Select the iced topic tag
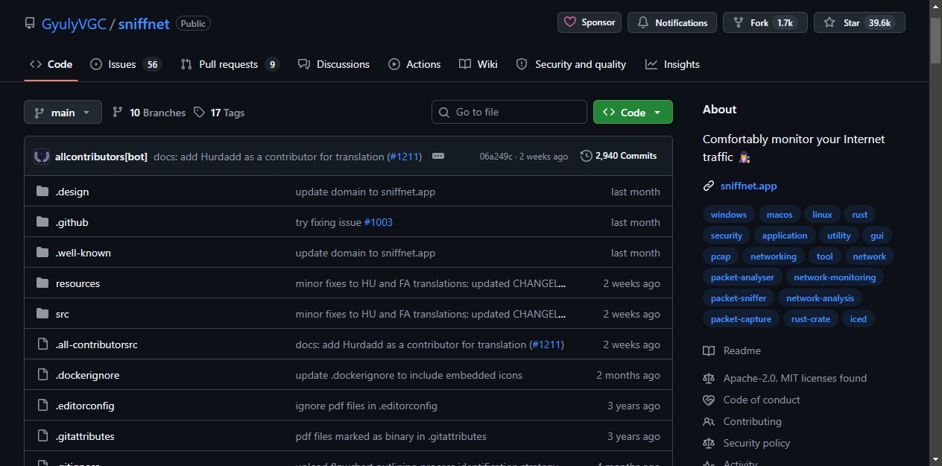Screen dimensions: 942x466 (x=859, y=318)
